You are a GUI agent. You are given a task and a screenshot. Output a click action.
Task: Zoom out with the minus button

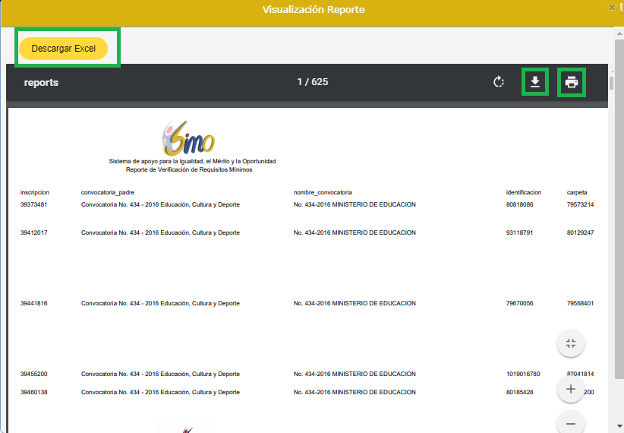coord(571,422)
